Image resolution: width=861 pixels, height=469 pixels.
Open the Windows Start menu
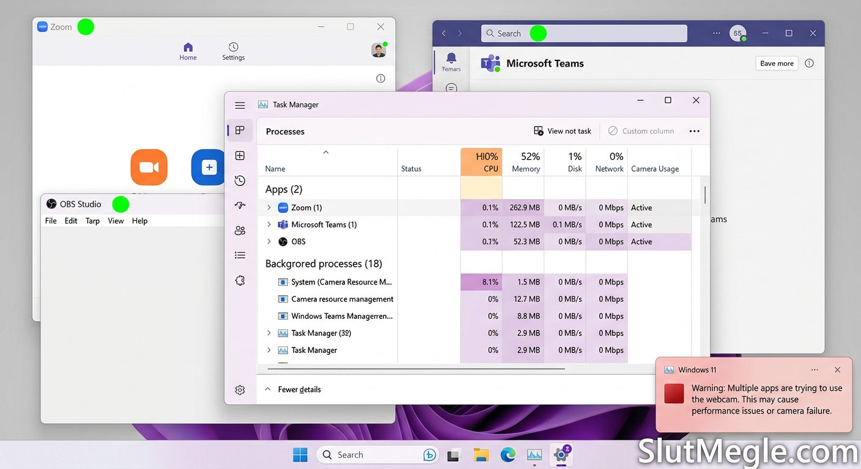pos(300,454)
